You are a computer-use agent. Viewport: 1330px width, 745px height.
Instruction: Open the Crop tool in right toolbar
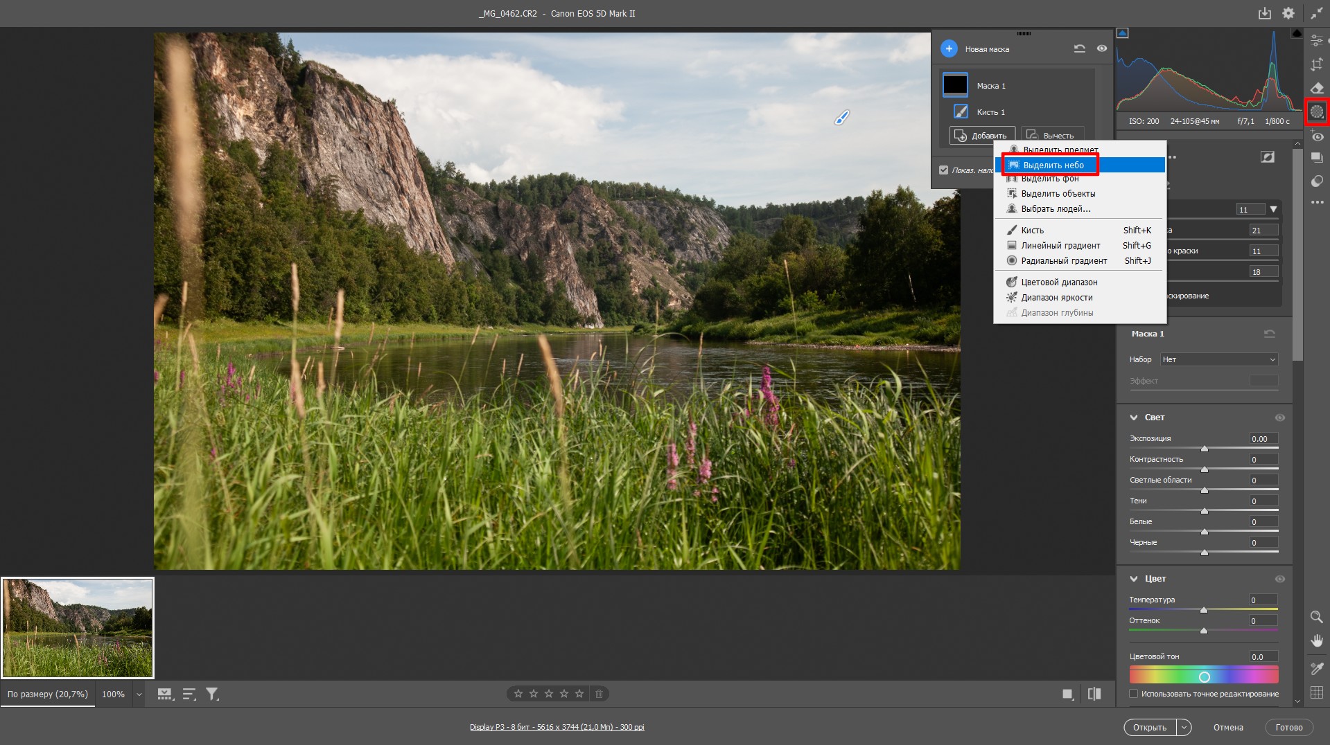coord(1317,64)
